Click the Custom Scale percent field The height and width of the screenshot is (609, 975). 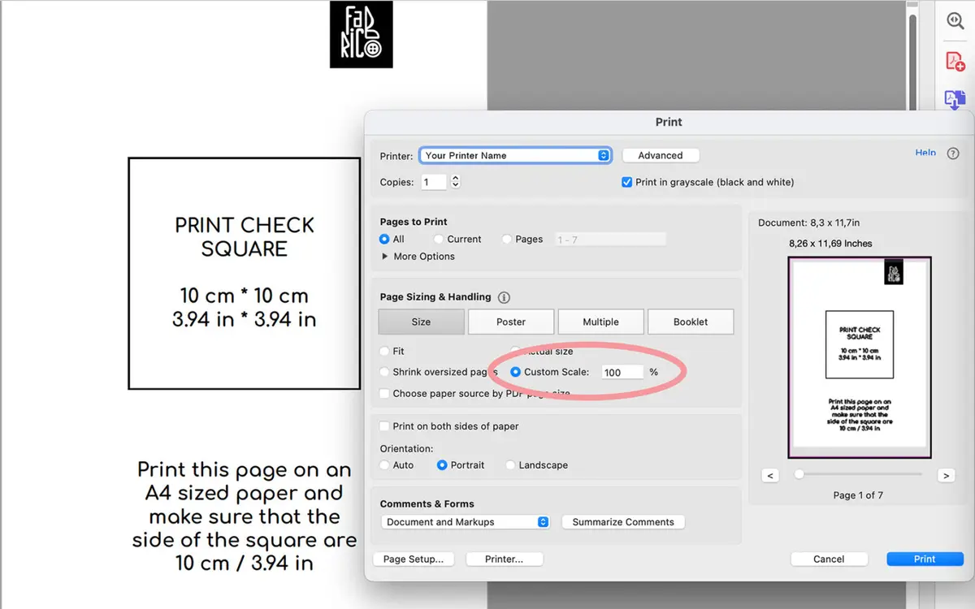622,372
